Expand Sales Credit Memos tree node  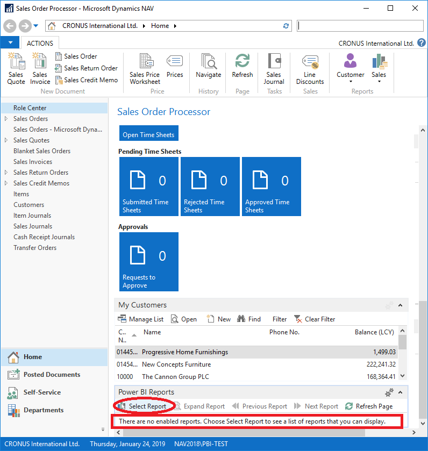coord(6,183)
